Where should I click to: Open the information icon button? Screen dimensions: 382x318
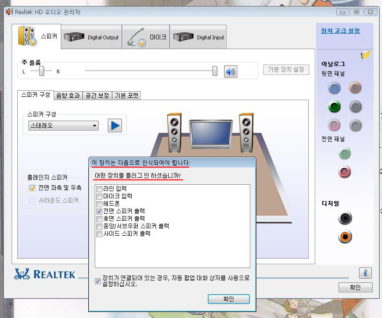point(365,273)
